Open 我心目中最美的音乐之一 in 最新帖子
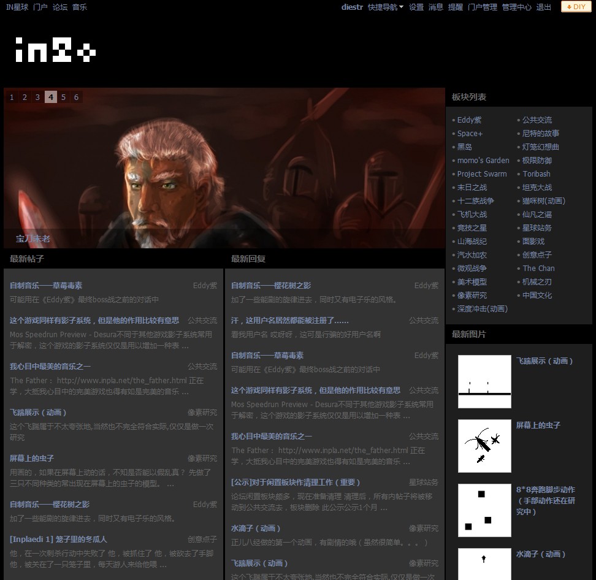This screenshot has width=596, height=580. 50,367
